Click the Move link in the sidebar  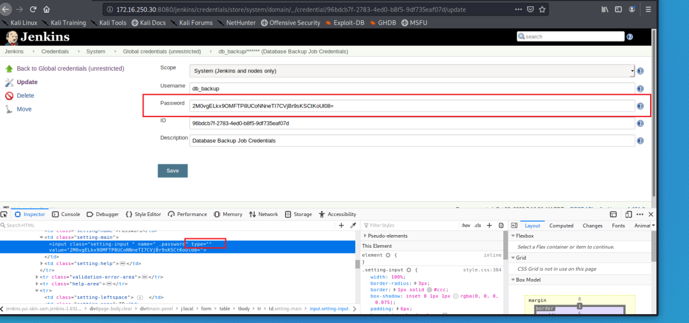tap(24, 110)
